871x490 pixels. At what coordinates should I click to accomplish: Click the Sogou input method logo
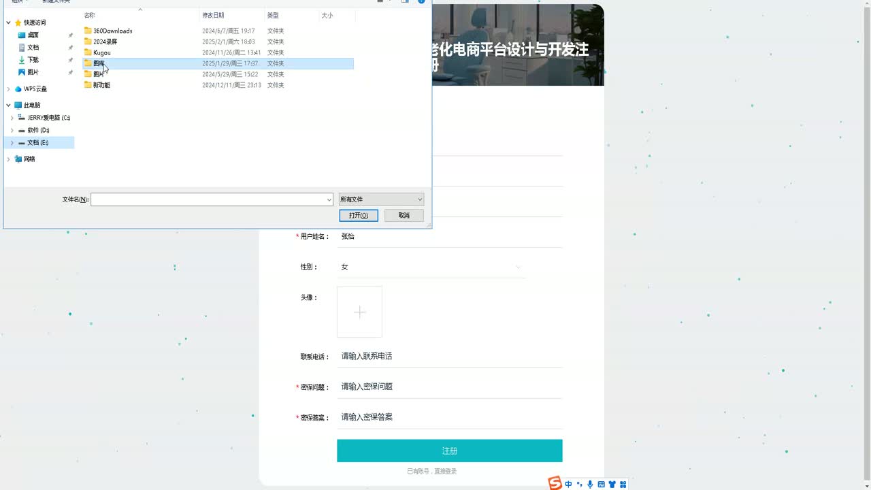tap(555, 484)
